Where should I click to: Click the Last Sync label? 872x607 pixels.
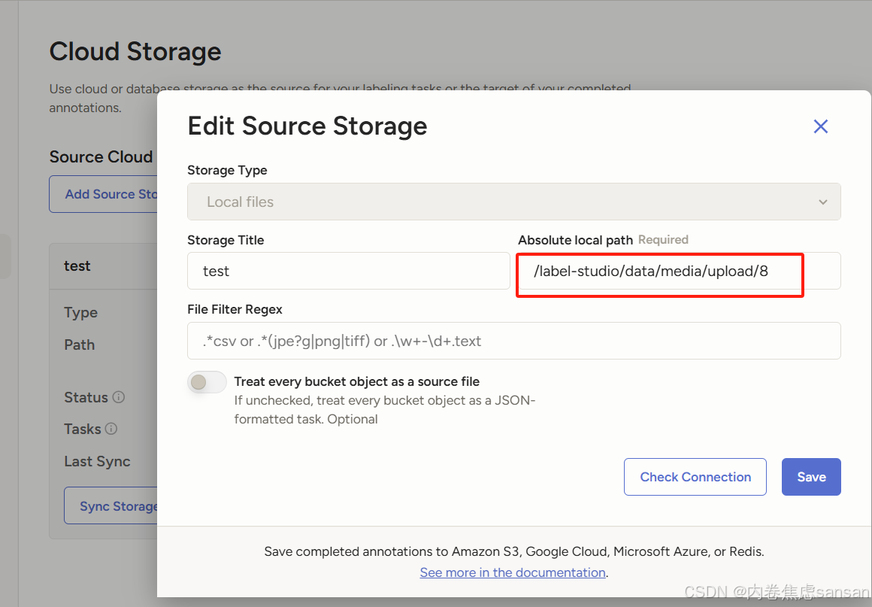point(97,461)
